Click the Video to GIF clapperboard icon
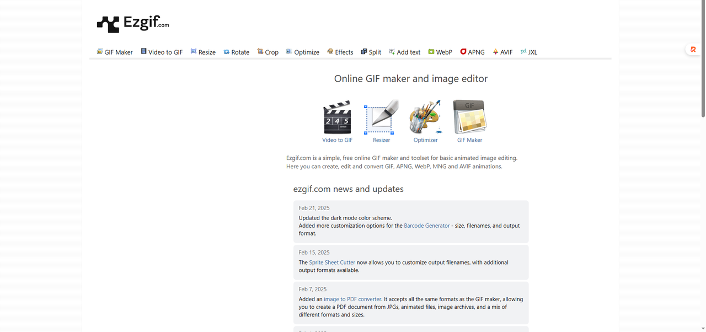The height and width of the screenshot is (332, 706). point(337,117)
